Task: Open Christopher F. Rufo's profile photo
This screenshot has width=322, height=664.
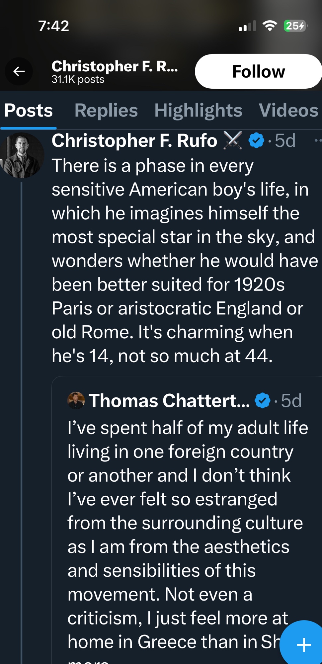Action: [x=22, y=155]
